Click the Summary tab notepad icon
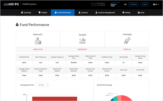 (22, 12)
